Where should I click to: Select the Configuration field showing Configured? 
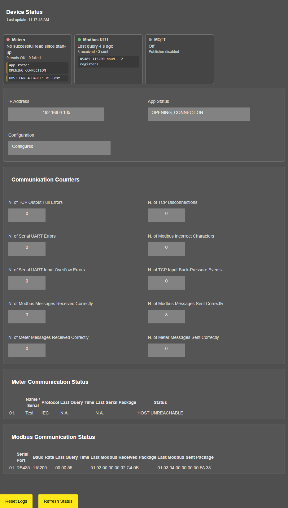click(59, 148)
